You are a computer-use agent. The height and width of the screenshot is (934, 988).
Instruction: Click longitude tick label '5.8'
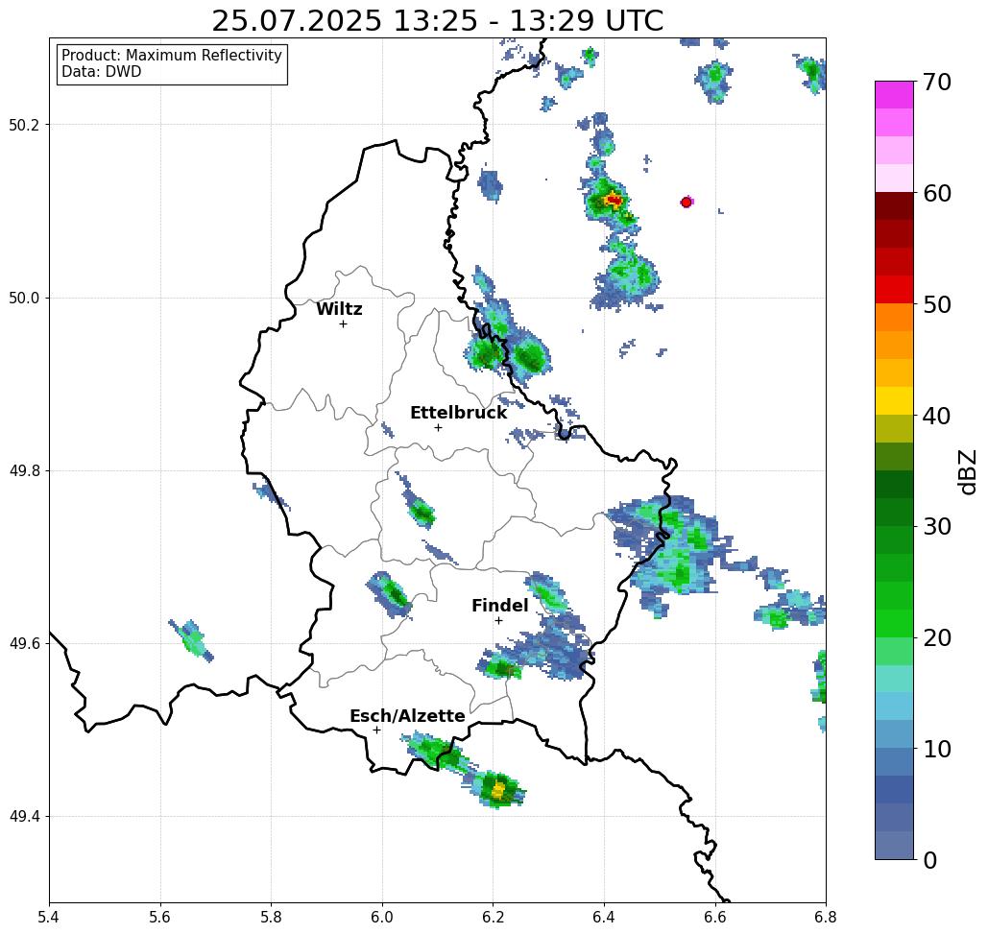point(271,917)
